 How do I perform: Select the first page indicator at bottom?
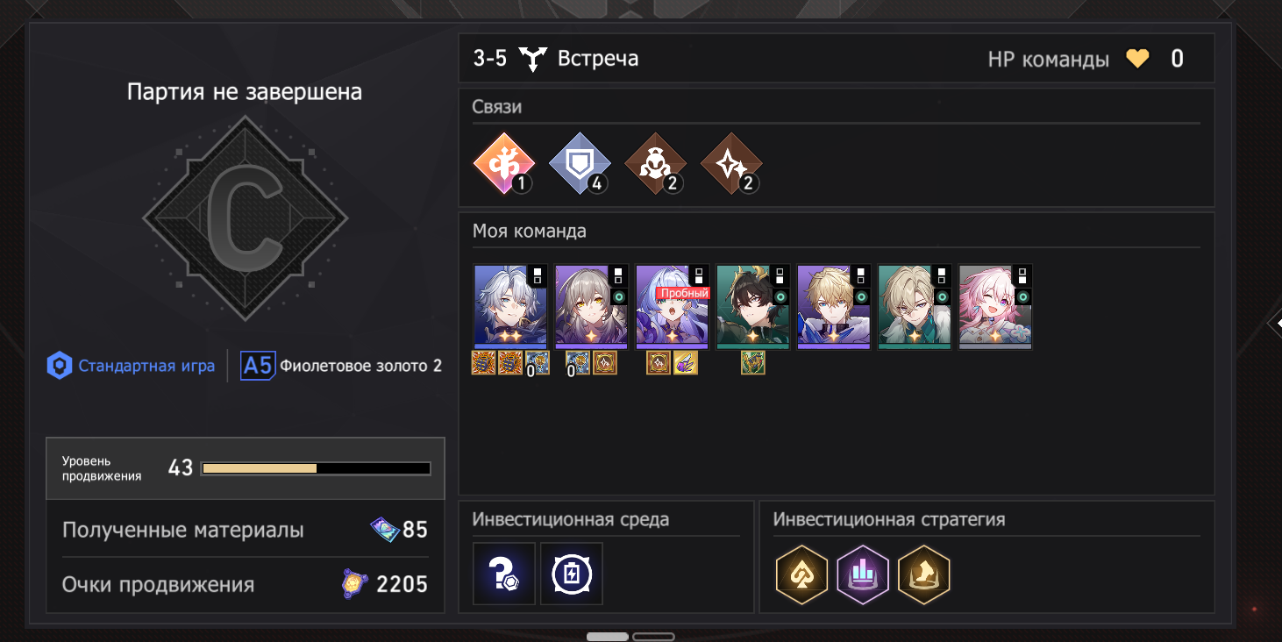click(607, 636)
